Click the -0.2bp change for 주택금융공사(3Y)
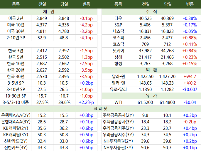This screenshot has height=151, width=201. [190, 122]
